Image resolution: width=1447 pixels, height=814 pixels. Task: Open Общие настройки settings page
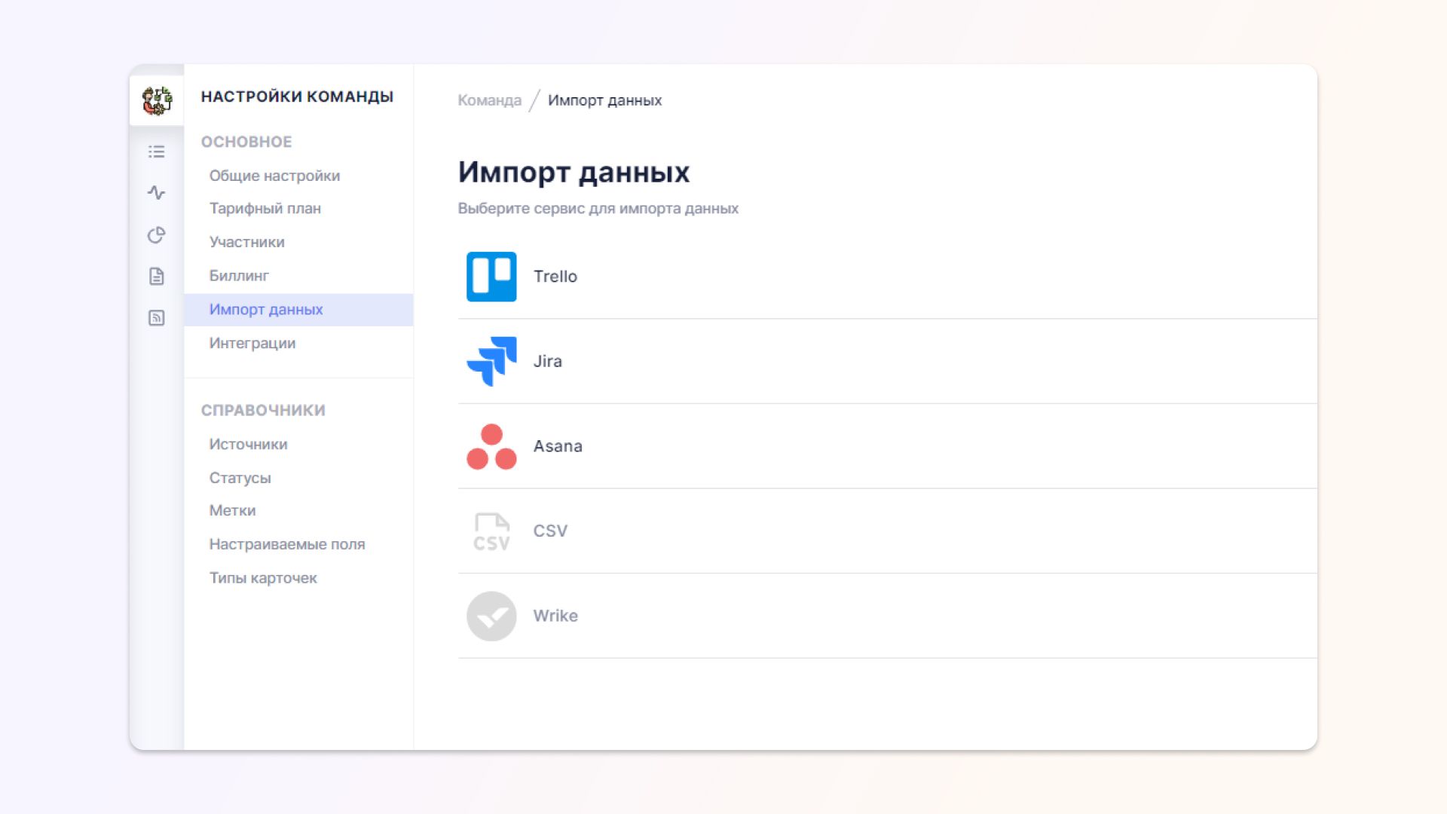pyautogui.click(x=274, y=176)
